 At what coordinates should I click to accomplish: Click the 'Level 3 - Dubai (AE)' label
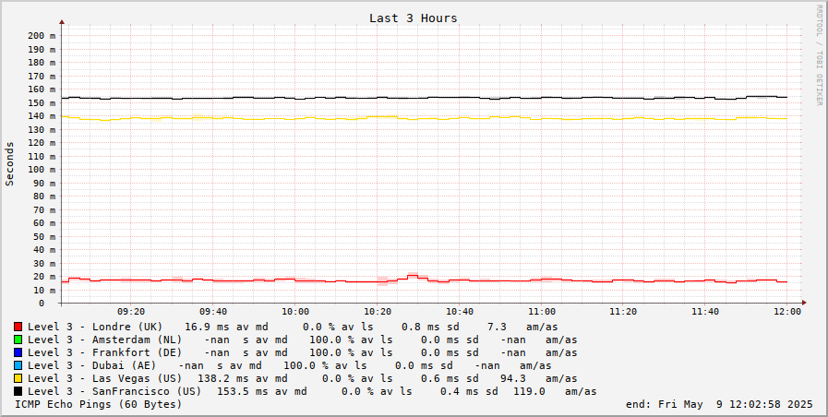click(x=92, y=365)
